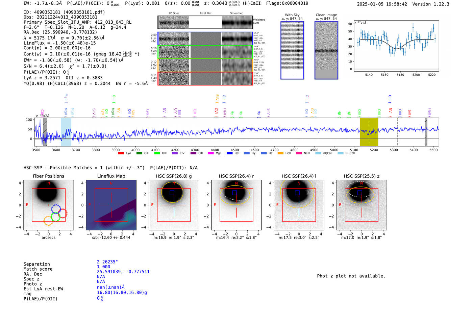Click the Weighted Sum 2D spectrum strip

pyautogui.click(x=205, y=22)
